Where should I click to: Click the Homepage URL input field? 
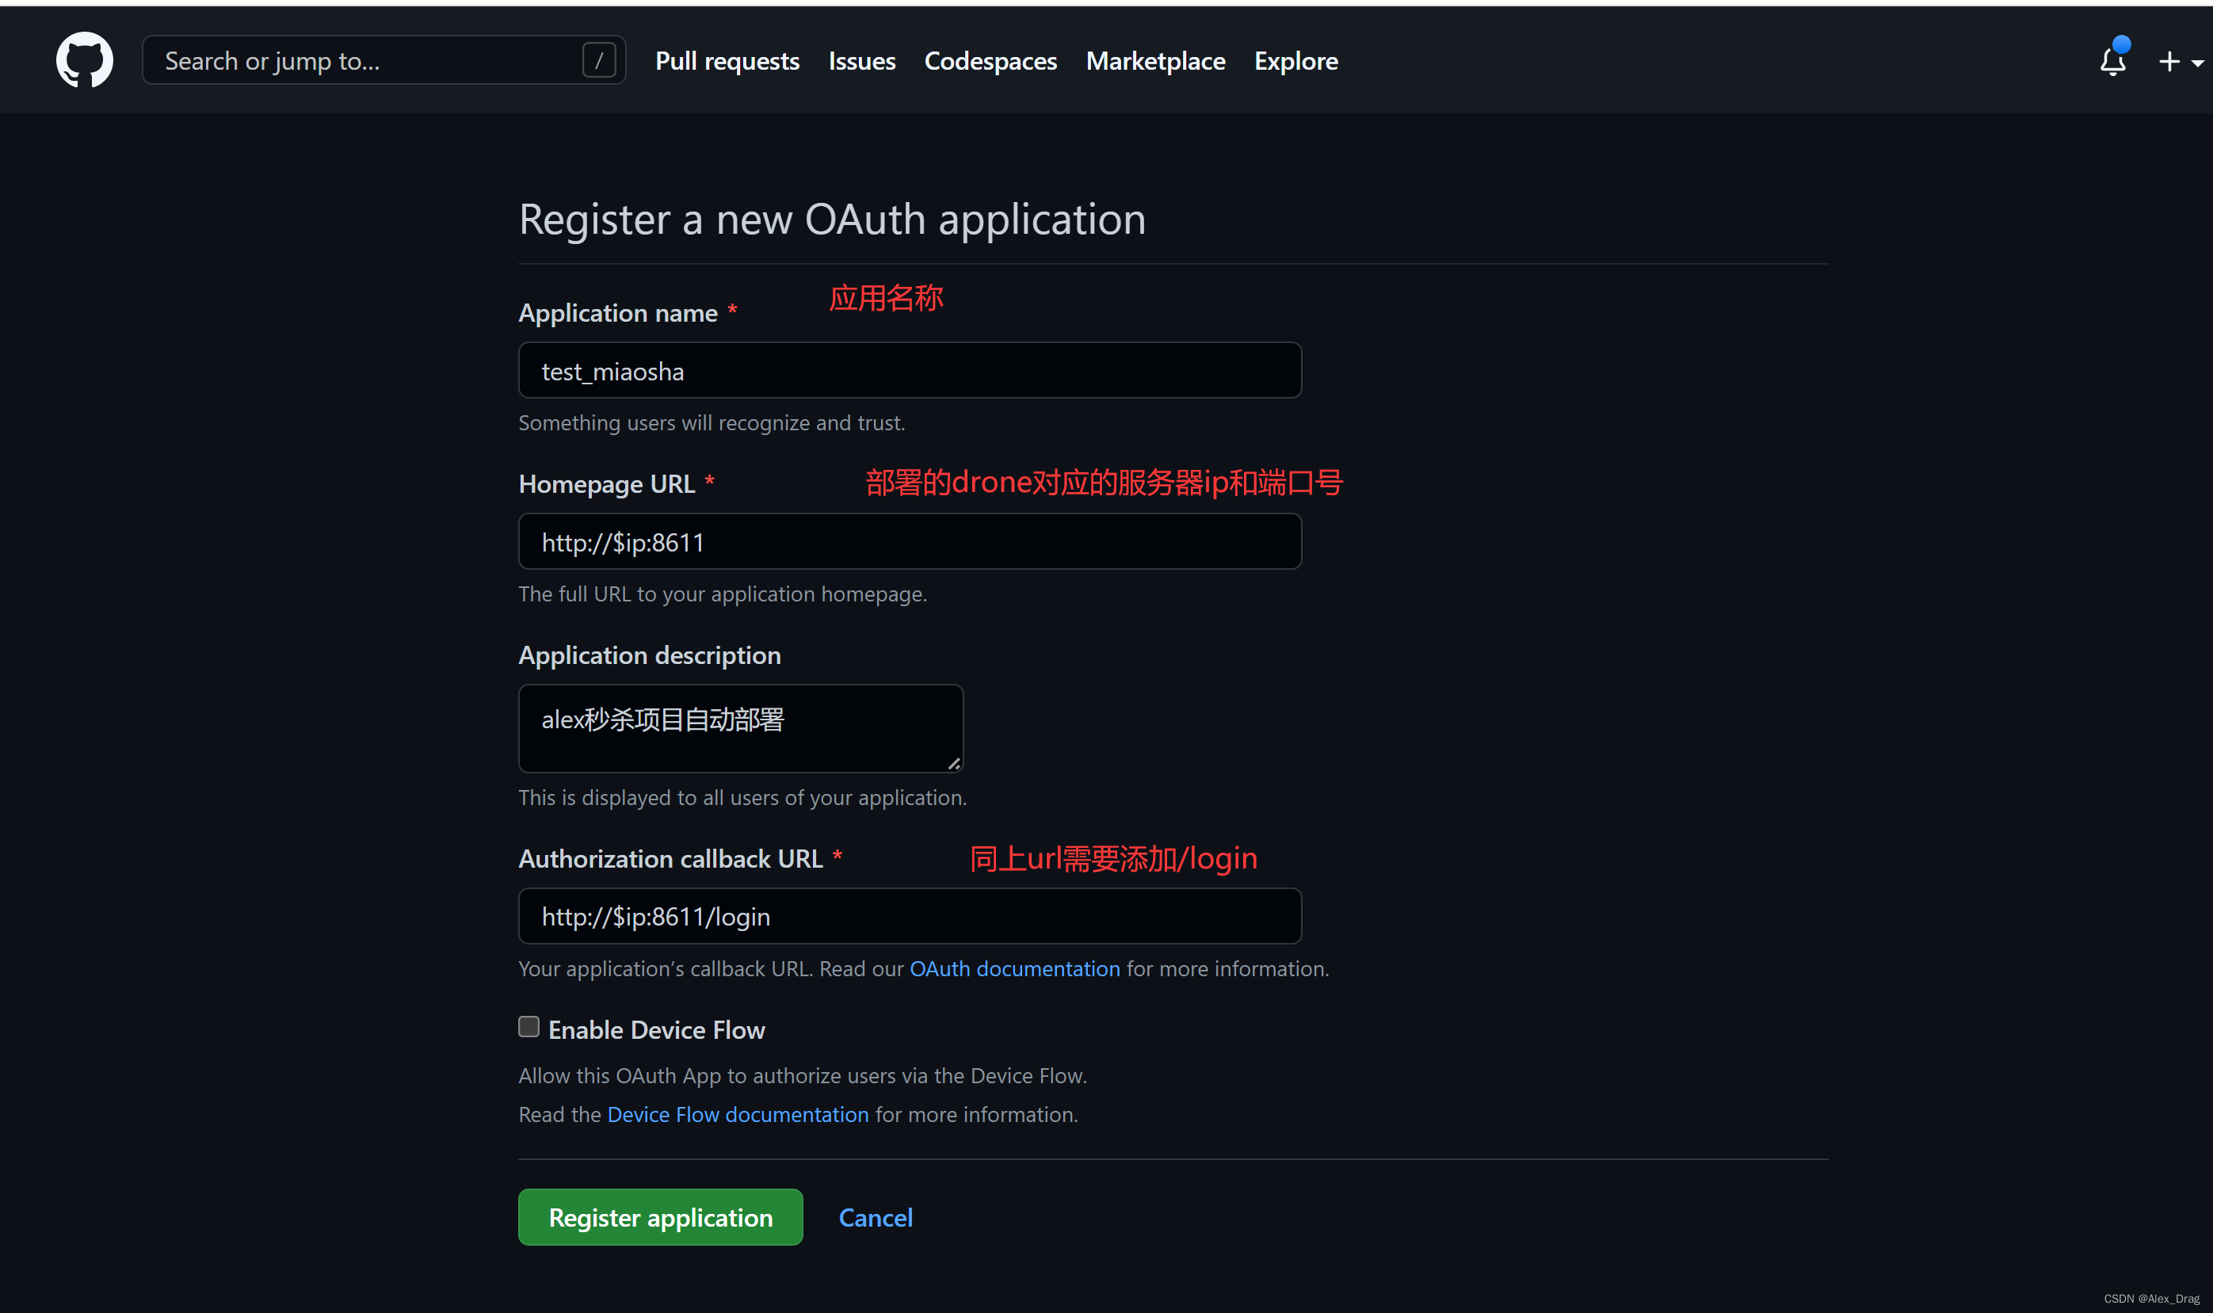pos(910,541)
